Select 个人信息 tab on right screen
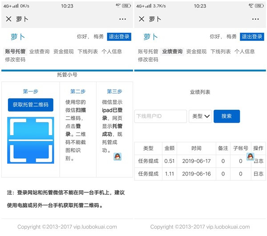 click(244, 52)
